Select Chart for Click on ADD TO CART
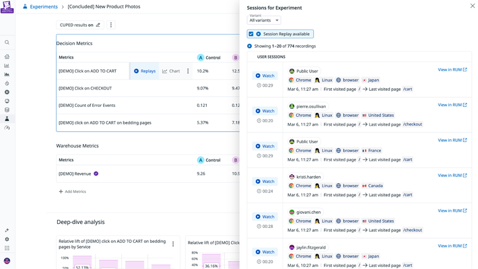This screenshot has width=478, height=269. point(171,71)
